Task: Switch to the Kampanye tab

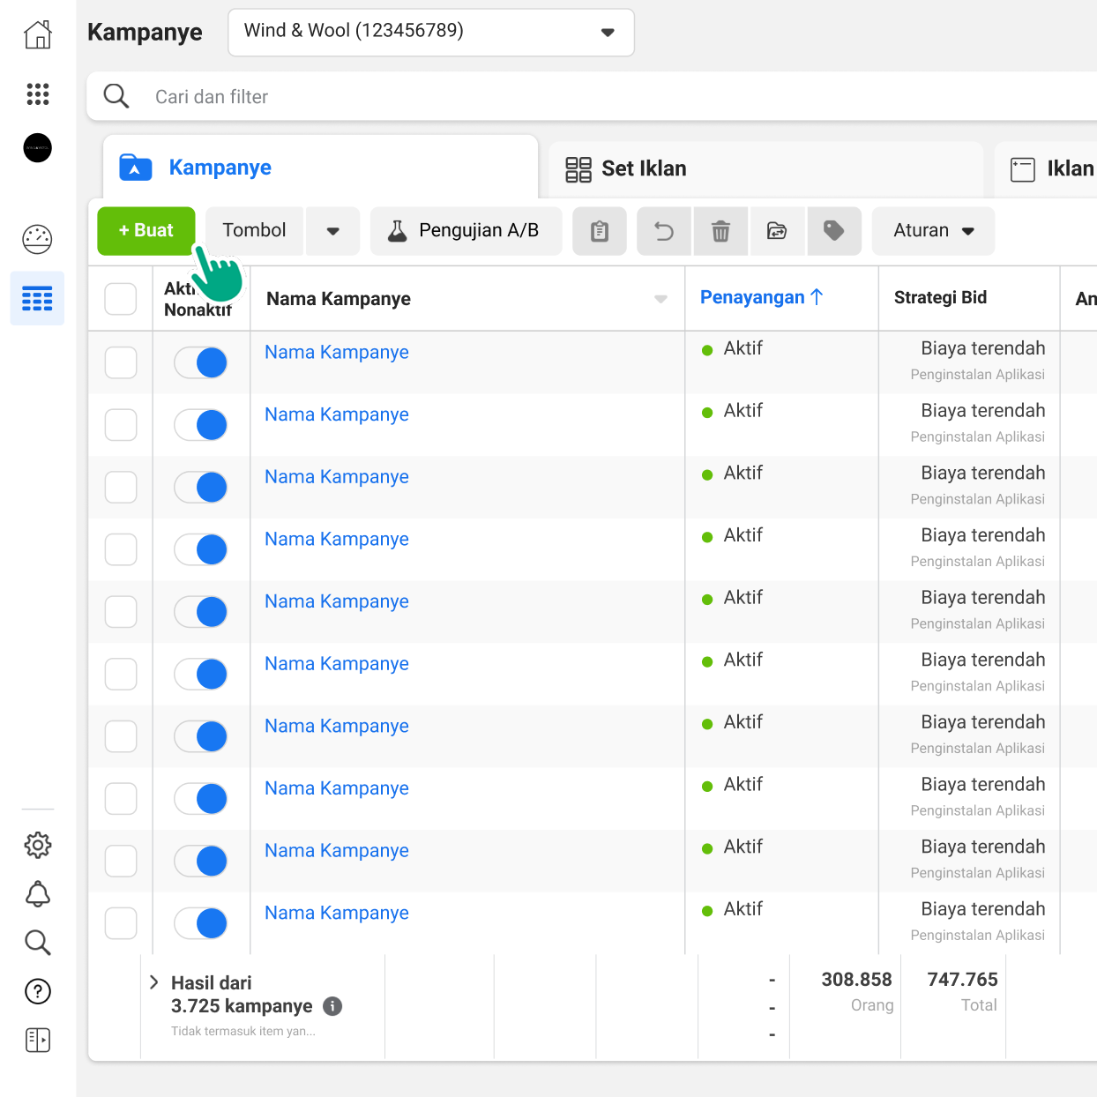Action: coord(321,168)
